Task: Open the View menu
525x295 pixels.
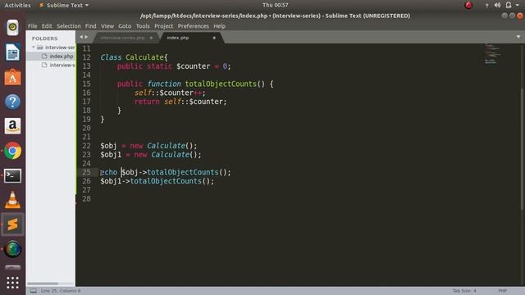Action: [x=107, y=26]
